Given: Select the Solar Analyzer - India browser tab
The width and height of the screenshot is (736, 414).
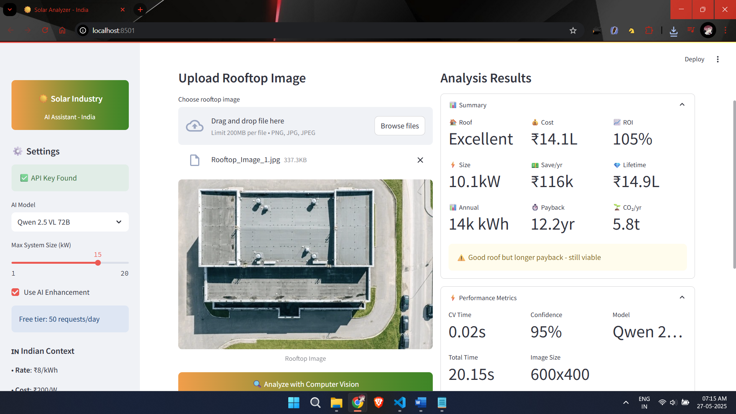Looking at the screenshot, I should tap(61, 10).
